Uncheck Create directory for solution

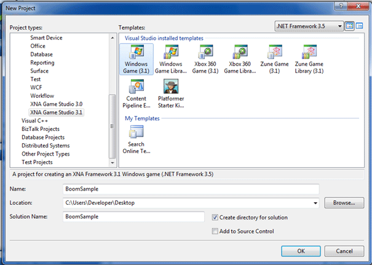215,217
